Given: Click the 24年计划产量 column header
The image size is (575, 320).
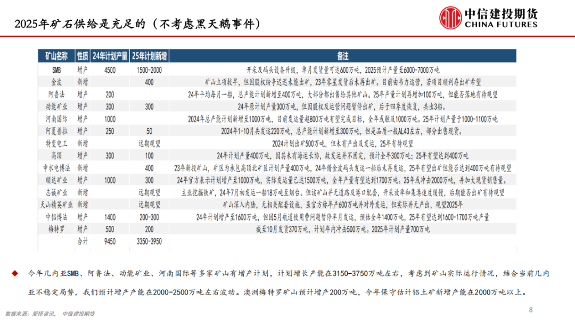Looking at the screenshot, I should 110,56.
